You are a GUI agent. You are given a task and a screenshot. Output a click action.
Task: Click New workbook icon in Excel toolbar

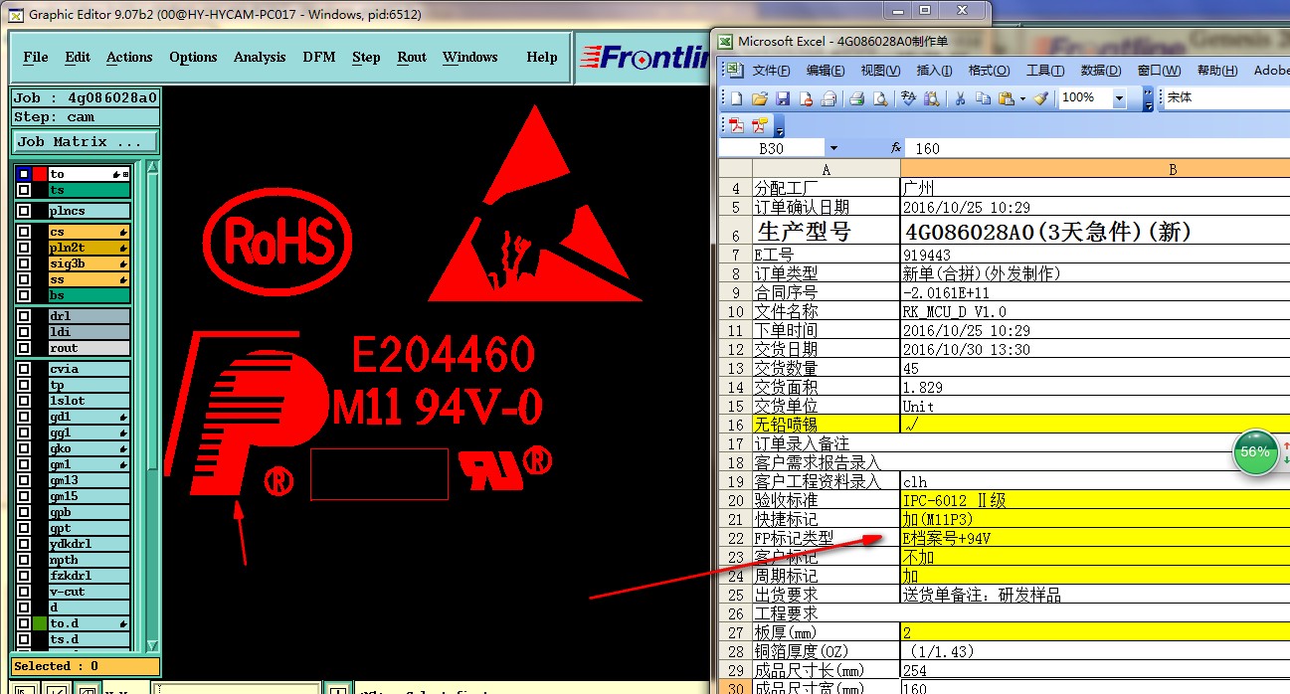tap(737, 98)
